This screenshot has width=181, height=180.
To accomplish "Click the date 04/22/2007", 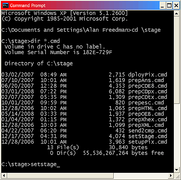I will pyautogui.click(x=18, y=131).
